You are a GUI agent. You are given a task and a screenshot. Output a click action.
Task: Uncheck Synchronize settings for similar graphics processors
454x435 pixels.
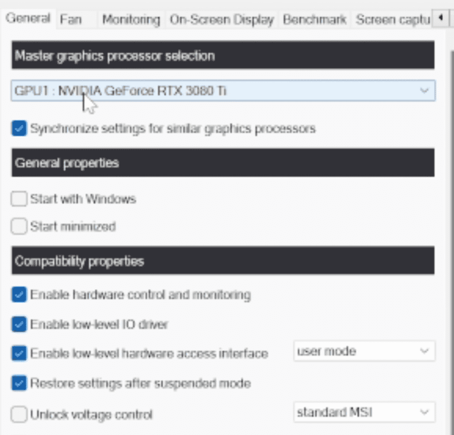click(x=19, y=129)
